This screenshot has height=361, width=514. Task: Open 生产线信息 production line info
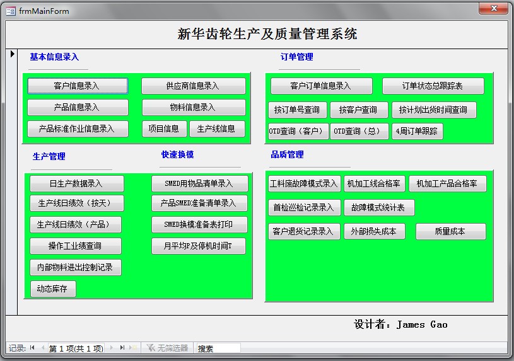217,129
